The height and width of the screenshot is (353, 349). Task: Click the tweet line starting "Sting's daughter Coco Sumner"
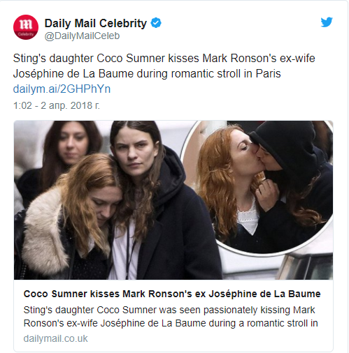(x=164, y=59)
